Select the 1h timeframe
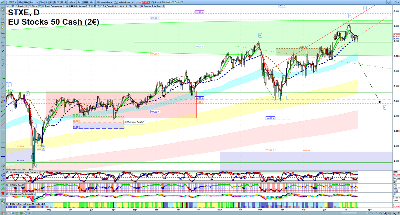The image size is (400, 215). (x=47, y=2)
